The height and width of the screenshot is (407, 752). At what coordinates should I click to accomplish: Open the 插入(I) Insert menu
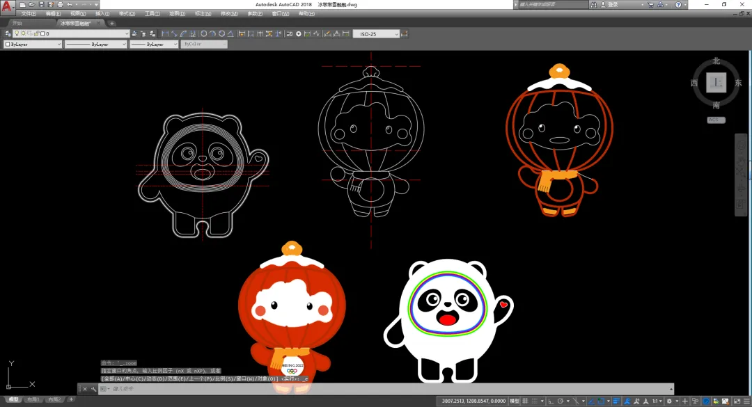[102, 13]
